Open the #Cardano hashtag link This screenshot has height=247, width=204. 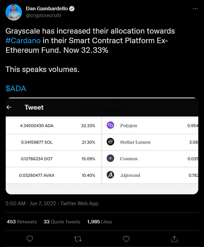tap(23, 41)
